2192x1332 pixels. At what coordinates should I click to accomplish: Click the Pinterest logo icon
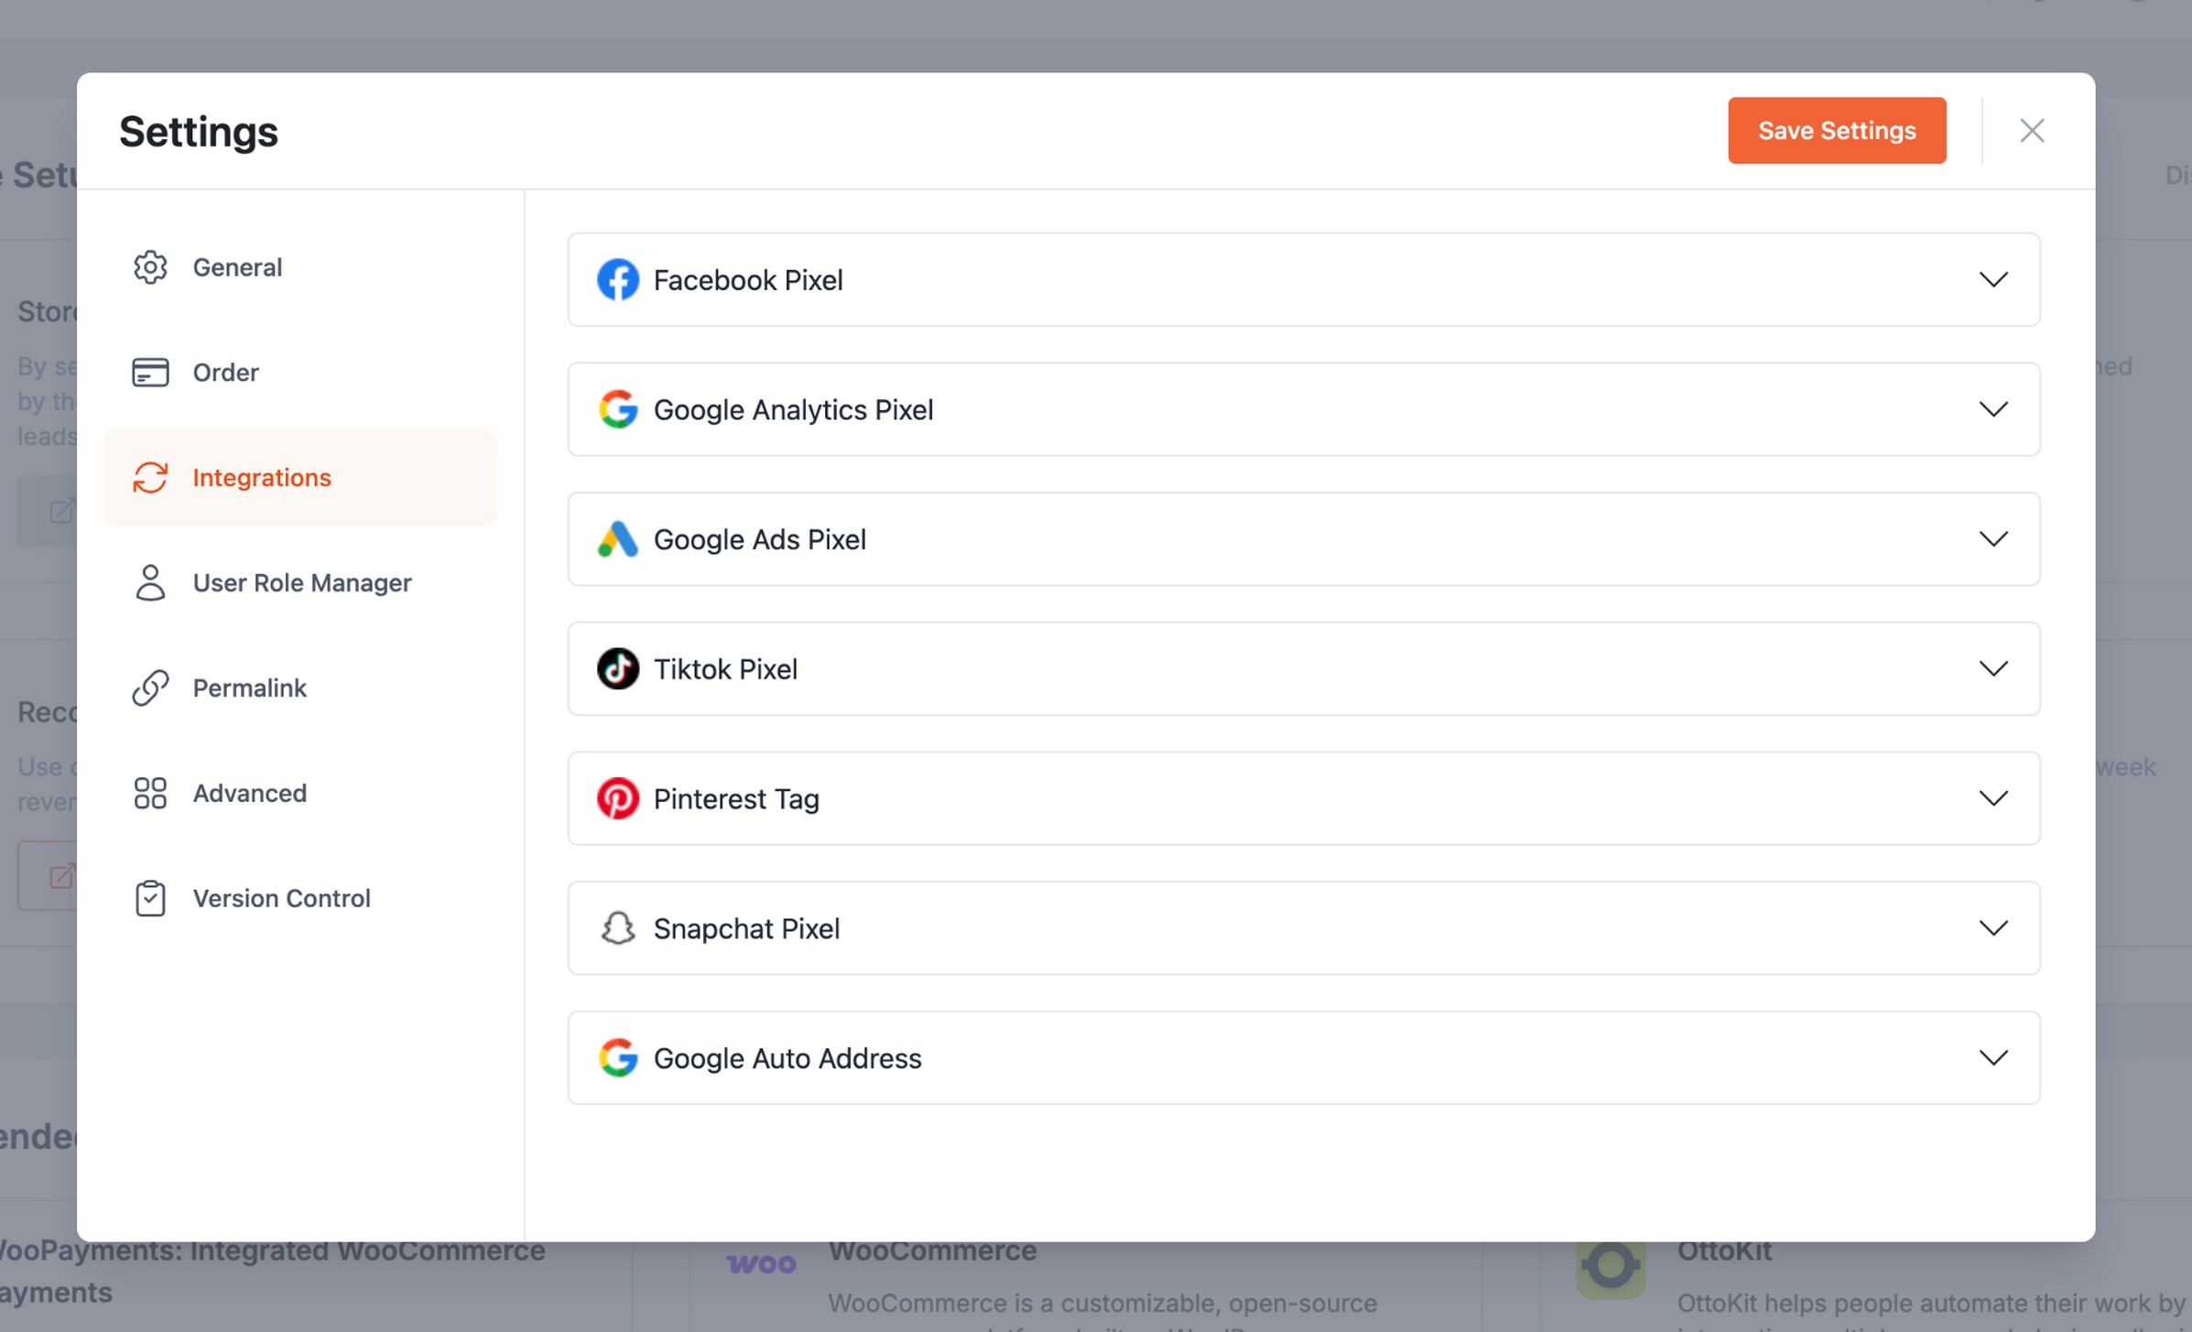618,799
